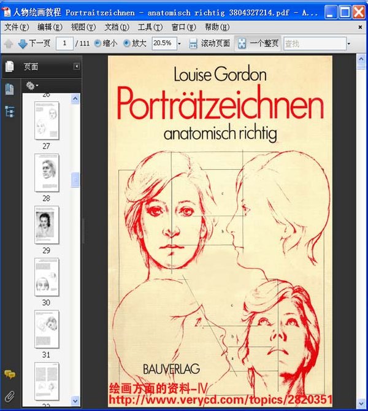Open the Comments panel speech bubble icon
This screenshot has width=368, height=411.
point(10,374)
